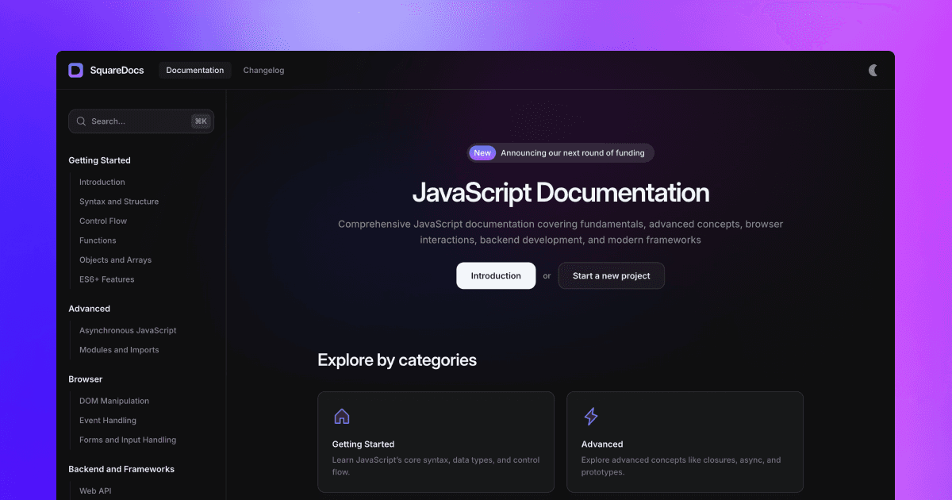Select the magnifying glass search icon
The height and width of the screenshot is (500, 952).
(x=81, y=121)
